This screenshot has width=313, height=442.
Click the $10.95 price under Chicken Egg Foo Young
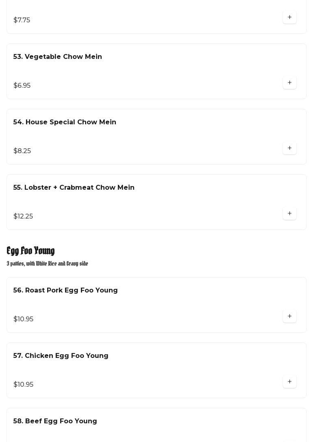pos(23,385)
